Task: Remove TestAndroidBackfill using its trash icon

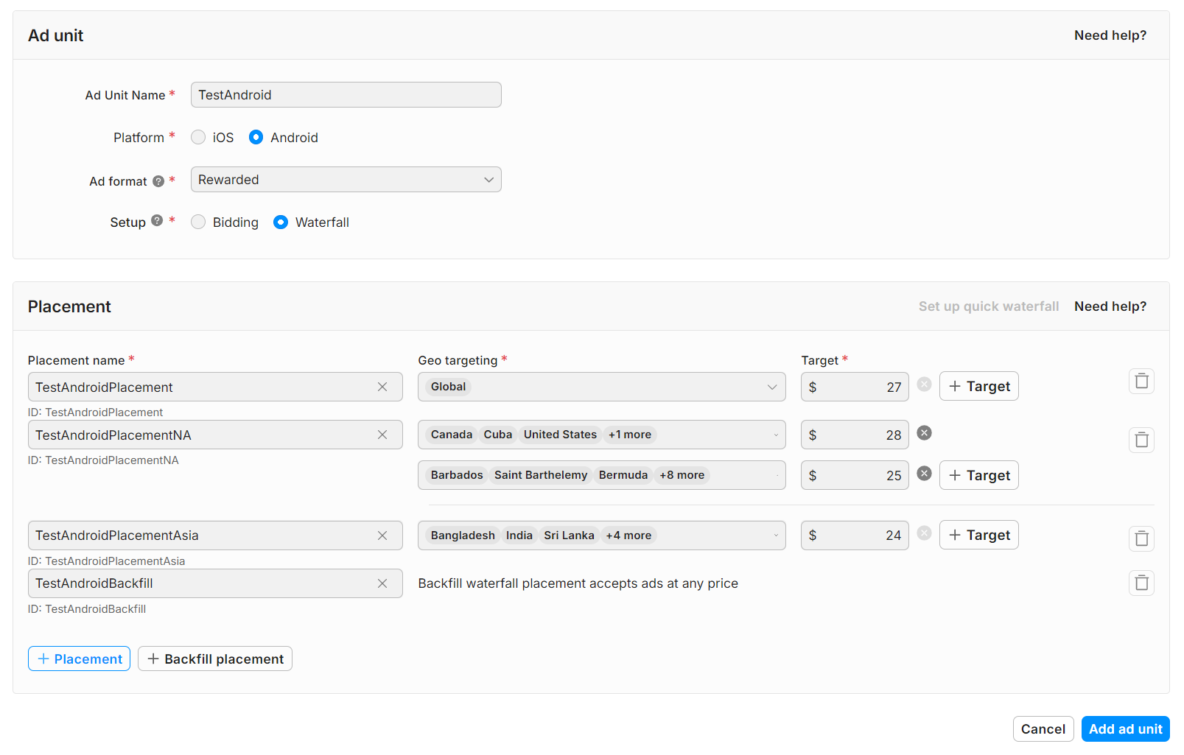Action: point(1141,583)
